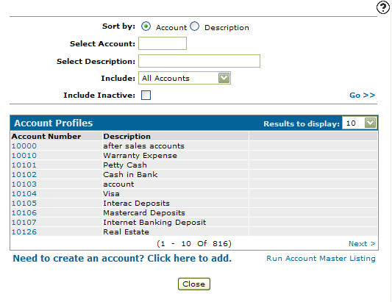This screenshot has height=302, width=392.
Task: Go to the Next page of results
Action: (x=362, y=243)
